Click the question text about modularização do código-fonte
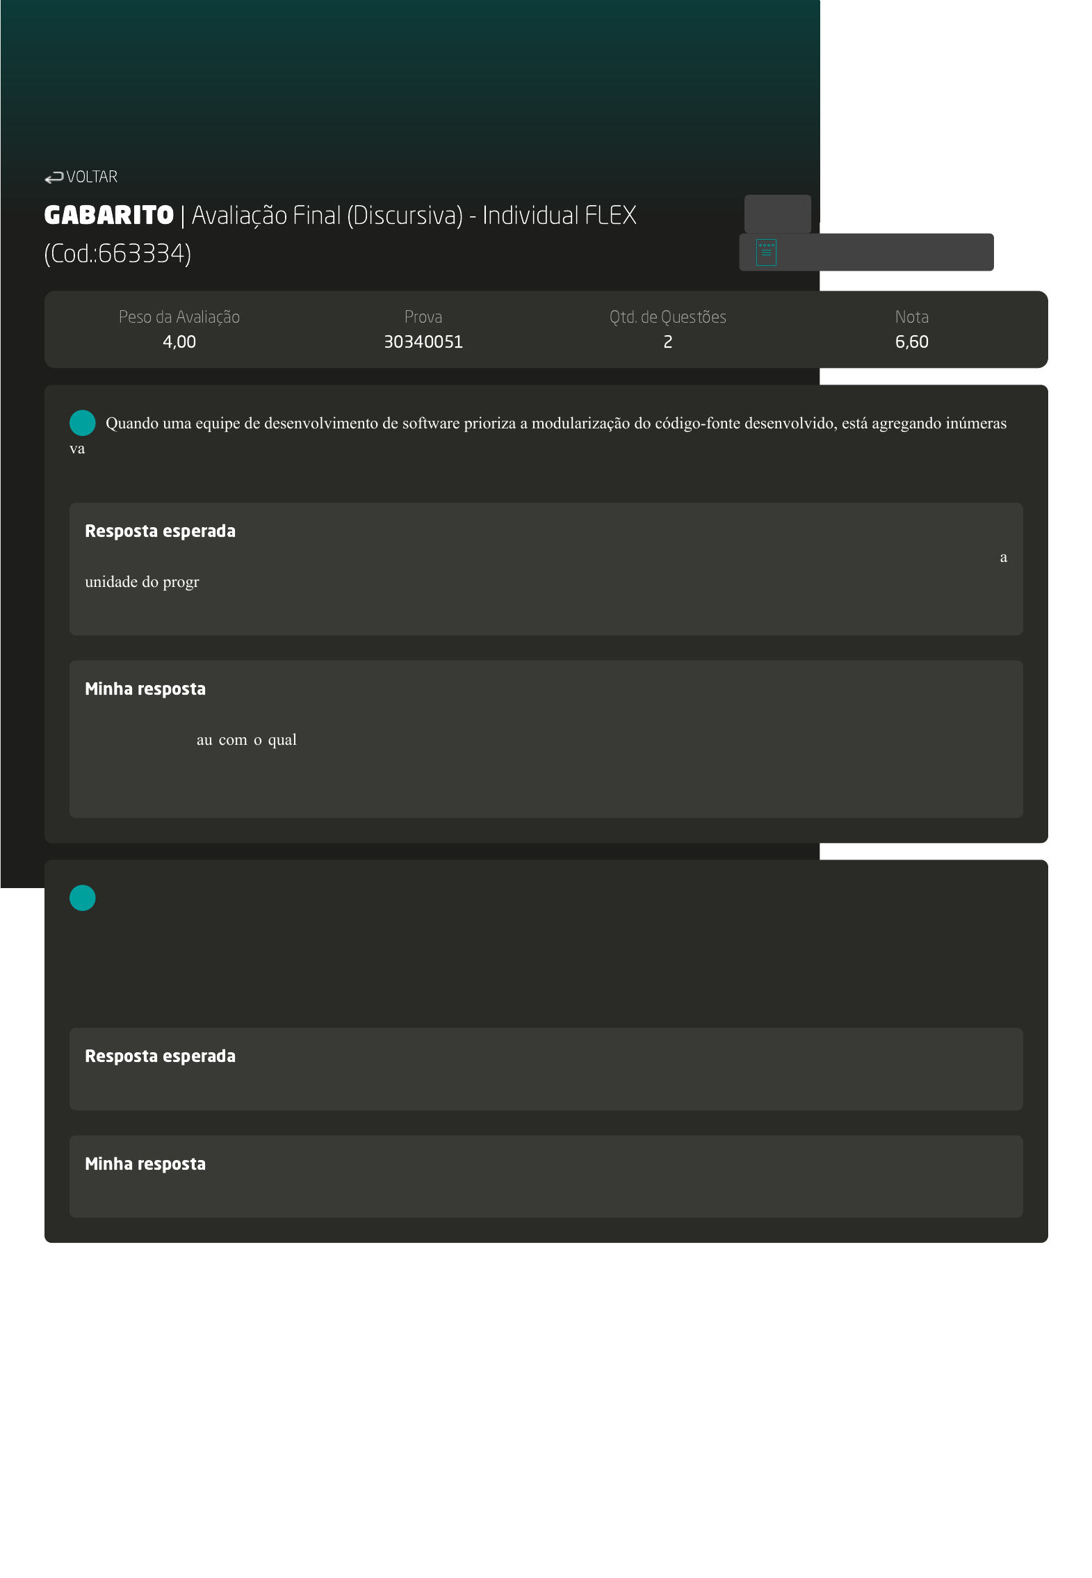 pos(555,424)
